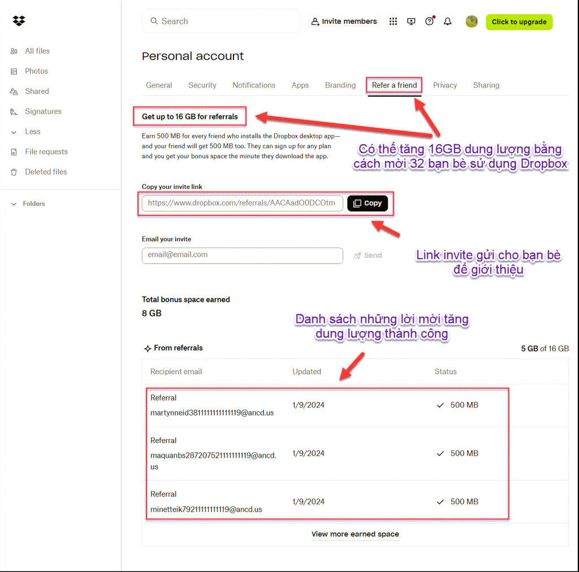Image resolution: width=579 pixels, height=572 pixels.
Task: Click the Deleted files trash icon
Action: pyautogui.click(x=14, y=172)
